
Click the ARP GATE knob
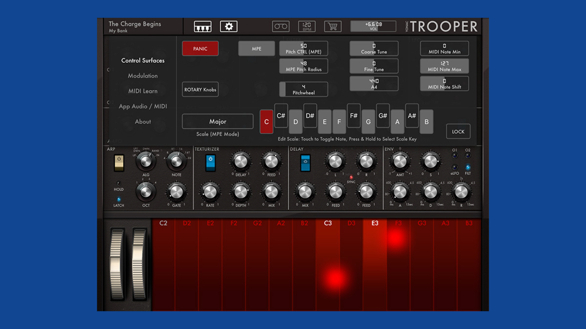(x=176, y=192)
